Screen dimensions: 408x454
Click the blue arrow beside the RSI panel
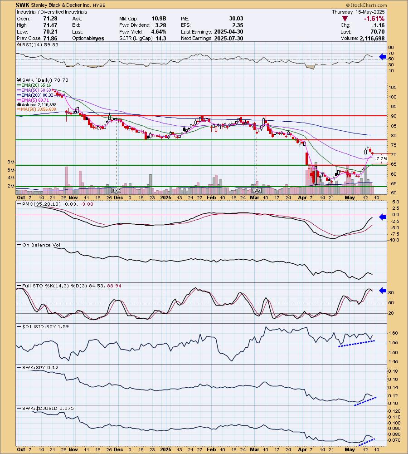pos(383,57)
